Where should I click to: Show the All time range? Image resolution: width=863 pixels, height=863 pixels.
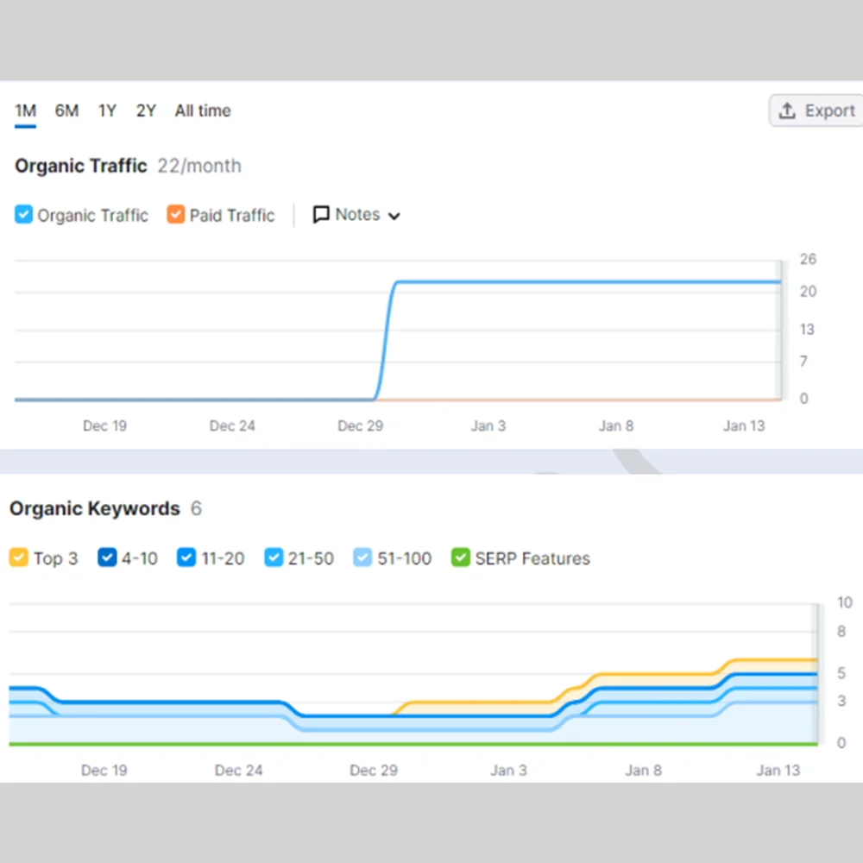click(x=203, y=111)
